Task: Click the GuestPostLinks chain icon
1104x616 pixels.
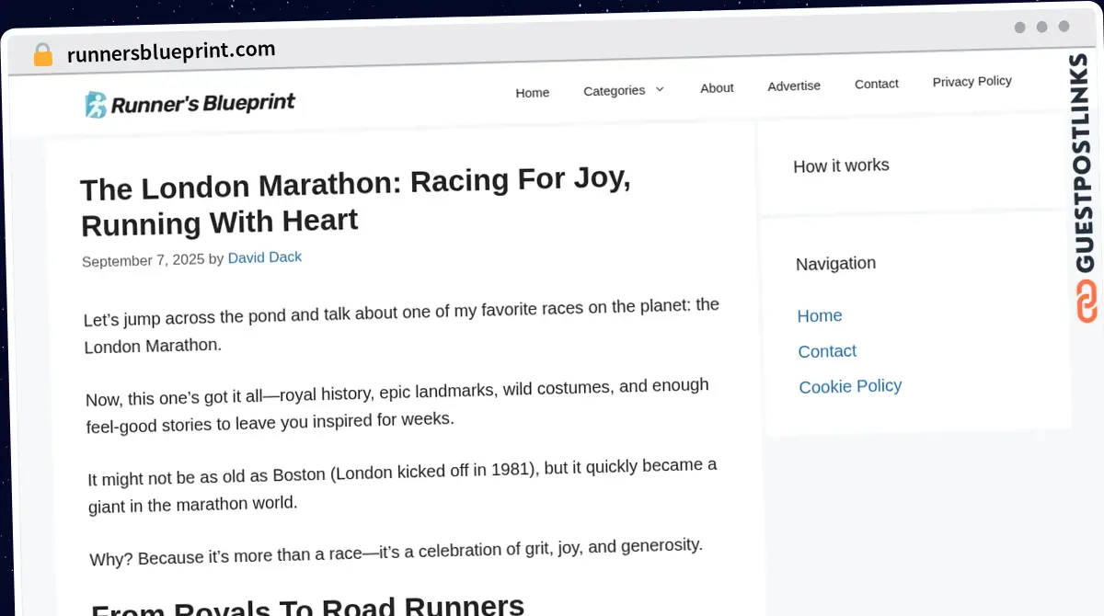Action: [x=1087, y=301]
